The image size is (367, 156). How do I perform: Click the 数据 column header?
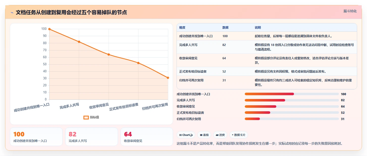tap(225, 28)
